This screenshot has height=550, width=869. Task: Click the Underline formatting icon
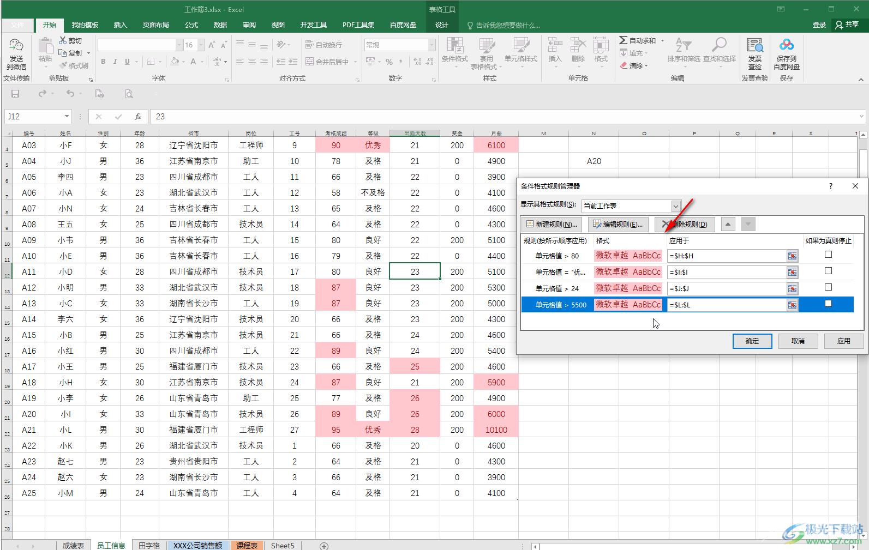coord(127,62)
